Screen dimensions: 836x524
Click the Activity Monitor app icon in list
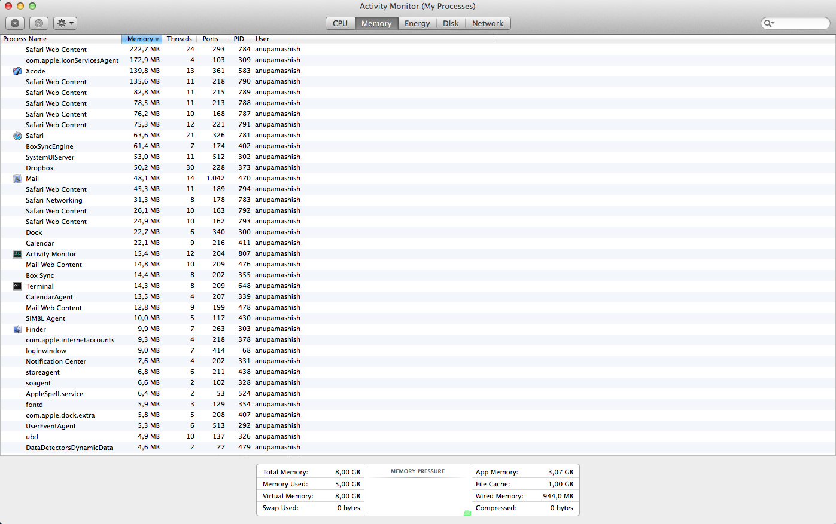tap(17, 254)
